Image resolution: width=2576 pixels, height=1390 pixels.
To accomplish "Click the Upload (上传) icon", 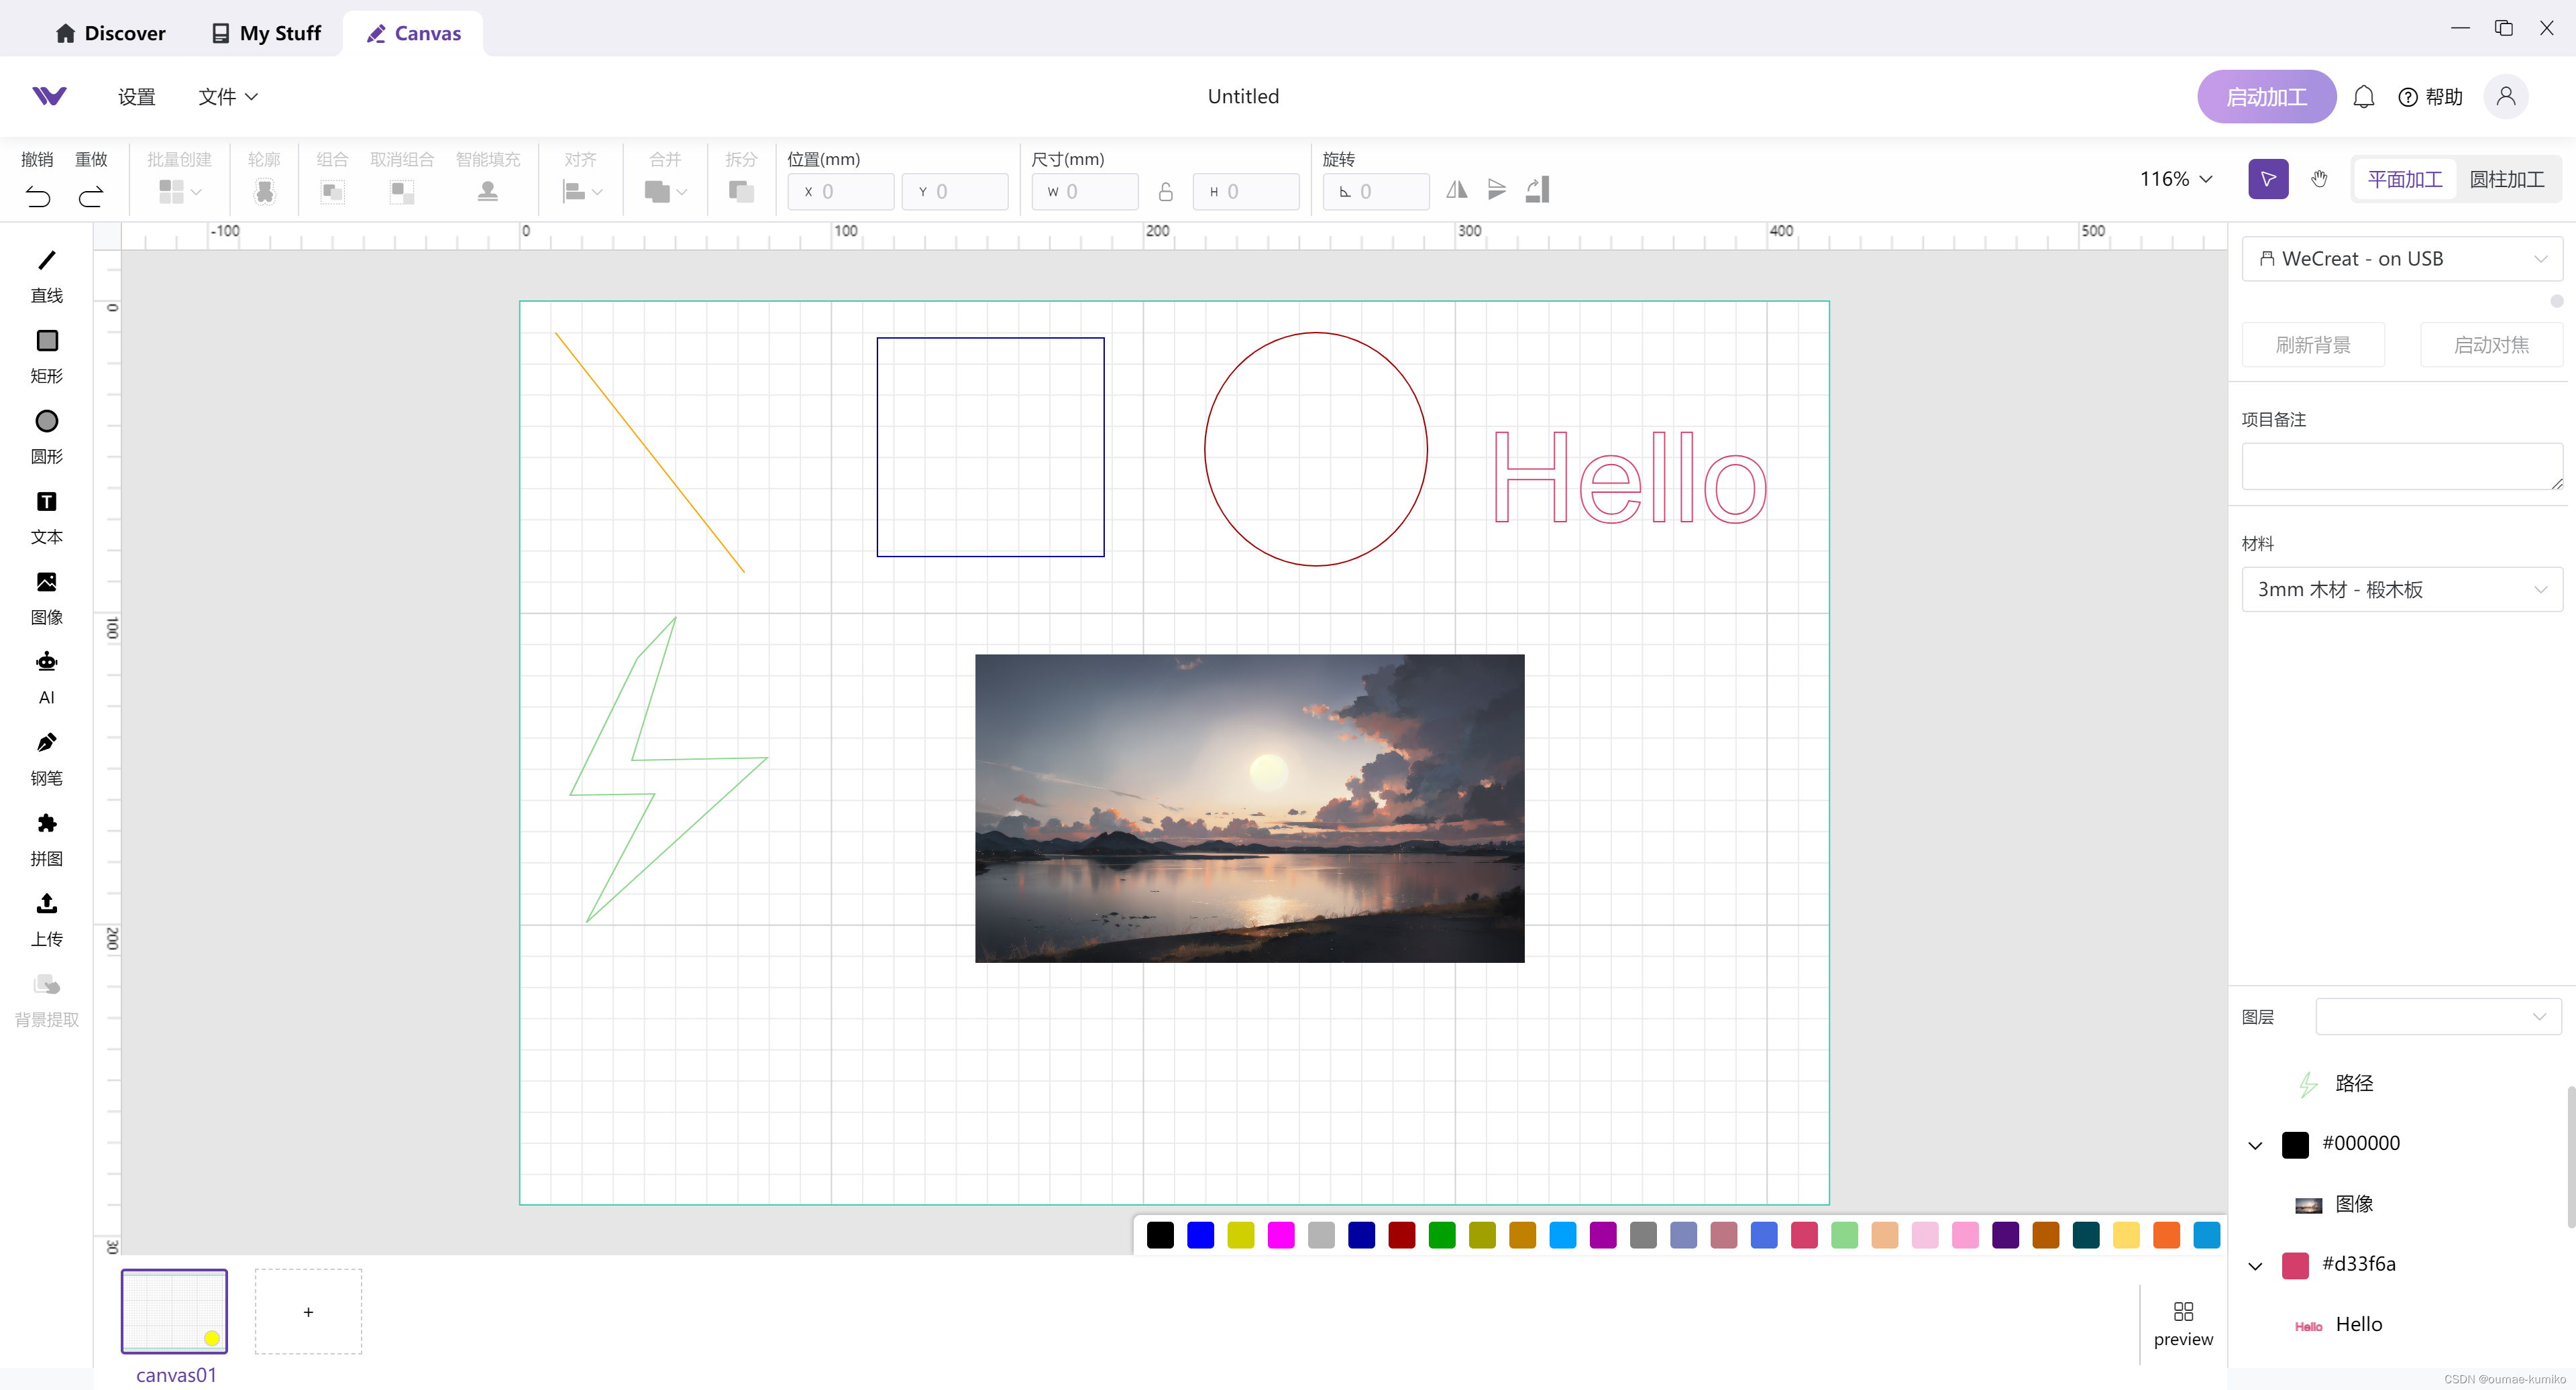I will 46,905.
